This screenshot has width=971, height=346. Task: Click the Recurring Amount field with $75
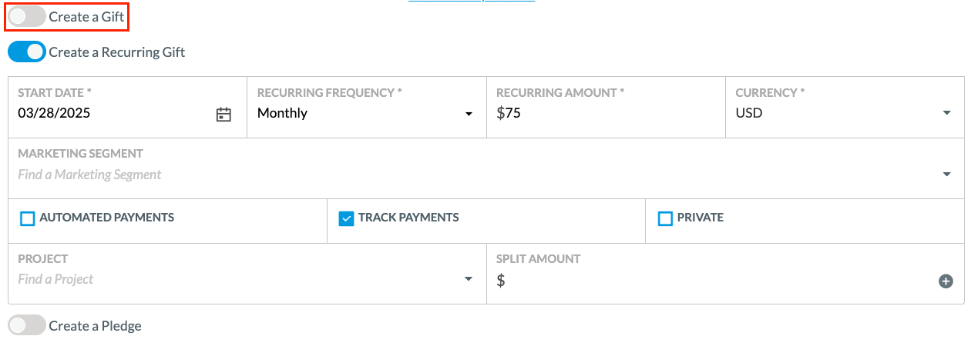(605, 114)
